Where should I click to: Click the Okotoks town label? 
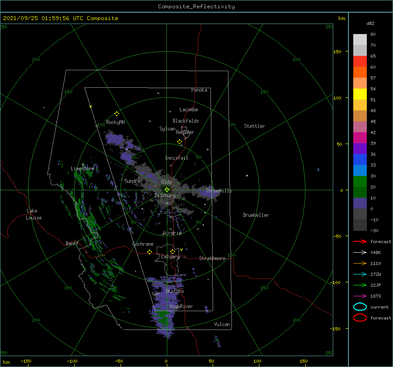[x=175, y=291]
